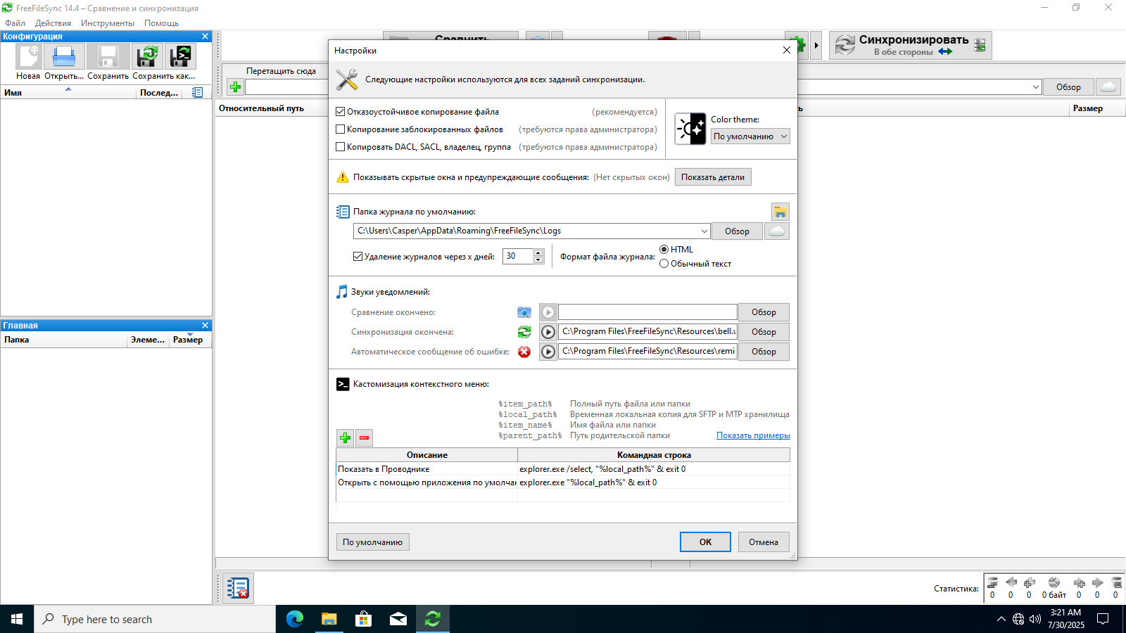Increase log retention days spinner
Viewport: 1126px width, 633px height.
coord(538,253)
